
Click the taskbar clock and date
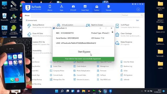[158, 91]
